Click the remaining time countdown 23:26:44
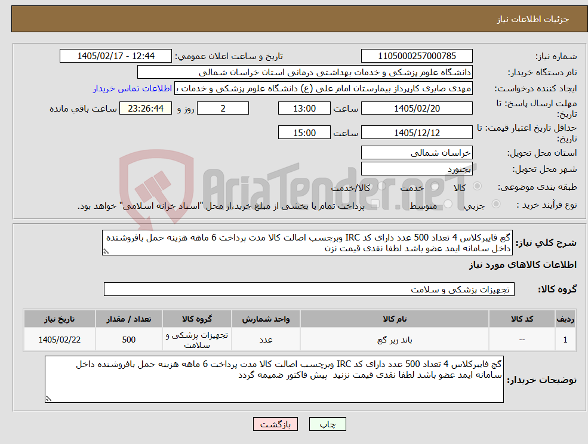The image size is (588, 444). point(146,109)
